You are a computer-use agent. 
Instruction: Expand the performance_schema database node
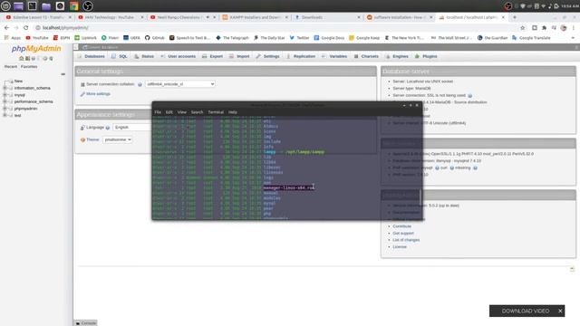[x=5, y=101]
